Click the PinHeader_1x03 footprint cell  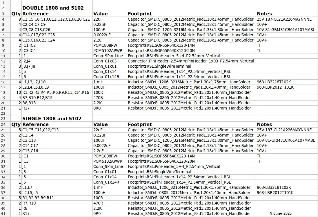pyautogui.click(x=191, y=61)
